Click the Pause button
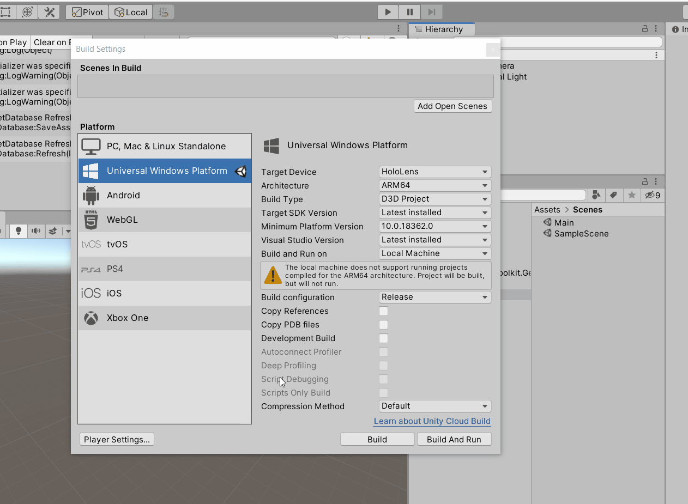This screenshot has width=688, height=504. (x=409, y=12)
